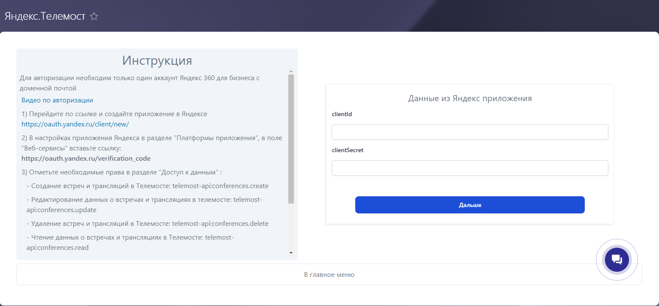Click the conferences.update permission line

[144, 204]
